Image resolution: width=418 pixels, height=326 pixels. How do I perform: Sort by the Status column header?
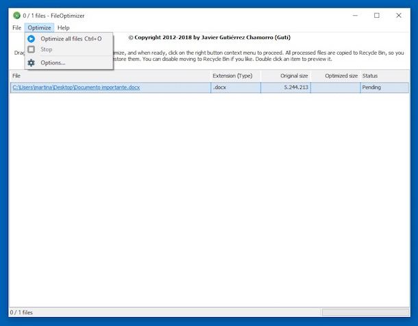tap(384, 76)
